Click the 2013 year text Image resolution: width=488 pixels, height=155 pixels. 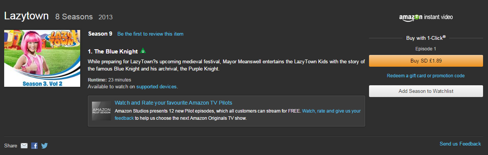pos(105,17)
